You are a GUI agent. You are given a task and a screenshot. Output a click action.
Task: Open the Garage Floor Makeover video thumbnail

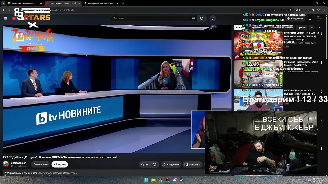point(258,74)
